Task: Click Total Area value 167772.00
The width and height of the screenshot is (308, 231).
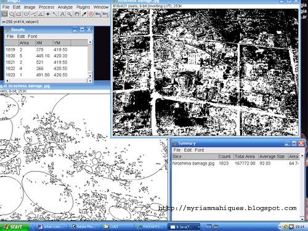Action: 245,163
